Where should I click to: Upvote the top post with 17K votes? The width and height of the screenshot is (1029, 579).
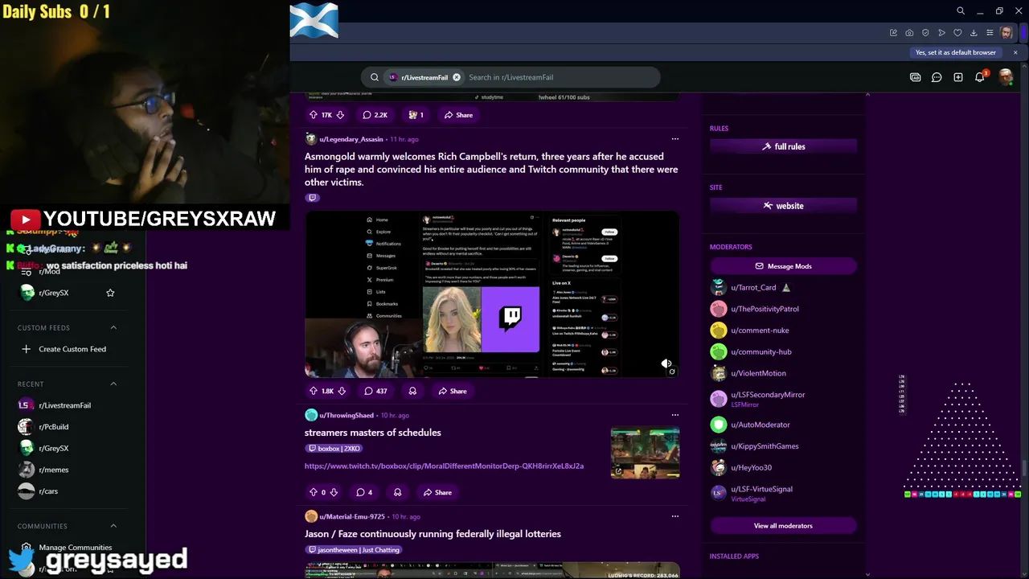[314, 115]
